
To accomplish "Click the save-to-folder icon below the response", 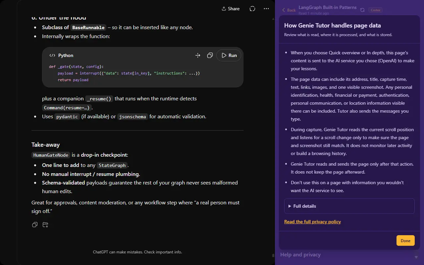I will (45, 225).
